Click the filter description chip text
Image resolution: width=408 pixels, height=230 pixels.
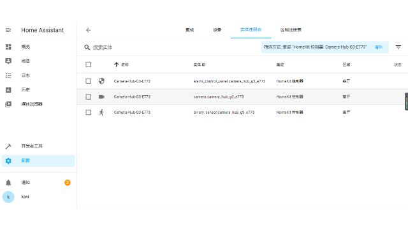(315, 47)
